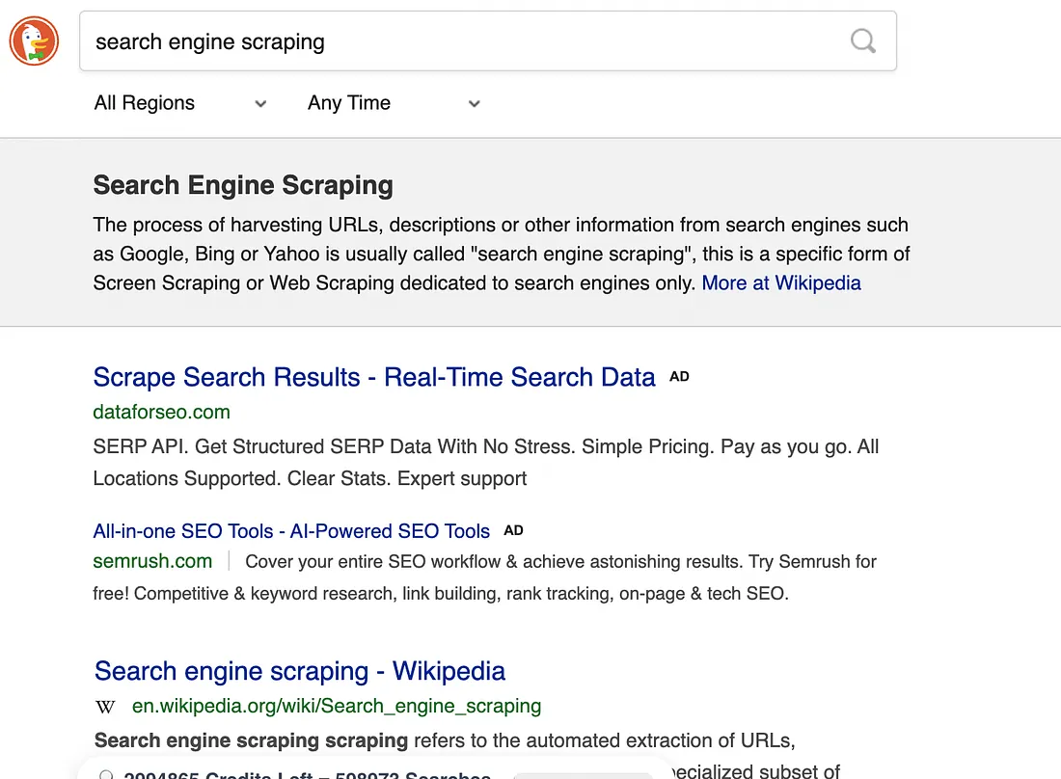Visit the dataforseo.com URL link
This screenshot has width=1061, height=779.
pos(161,412)
